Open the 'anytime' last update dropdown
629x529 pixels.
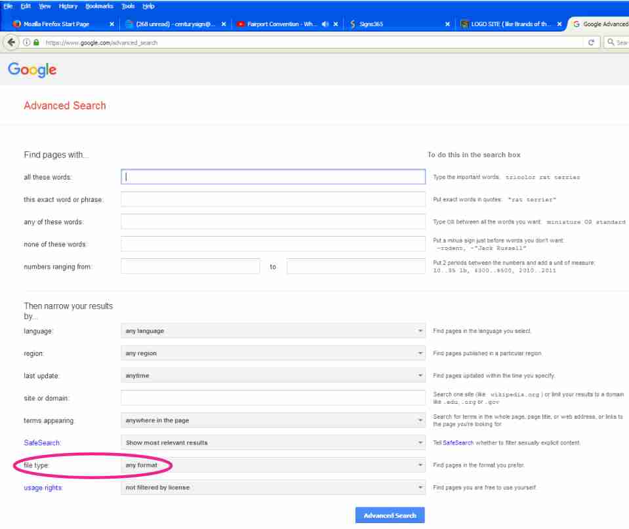(273, 376)
